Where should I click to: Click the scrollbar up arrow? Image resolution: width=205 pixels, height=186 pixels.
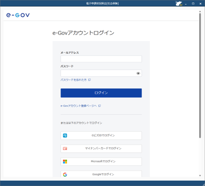pos(200,11)
